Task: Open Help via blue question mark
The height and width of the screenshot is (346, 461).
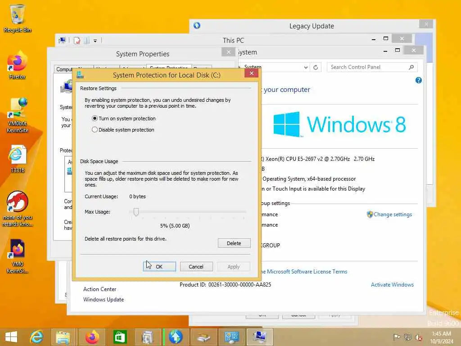Action: 419,80
